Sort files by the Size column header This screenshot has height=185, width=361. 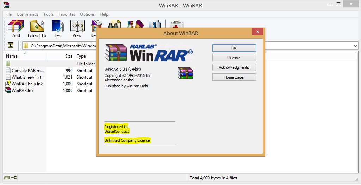pos(60,56)
